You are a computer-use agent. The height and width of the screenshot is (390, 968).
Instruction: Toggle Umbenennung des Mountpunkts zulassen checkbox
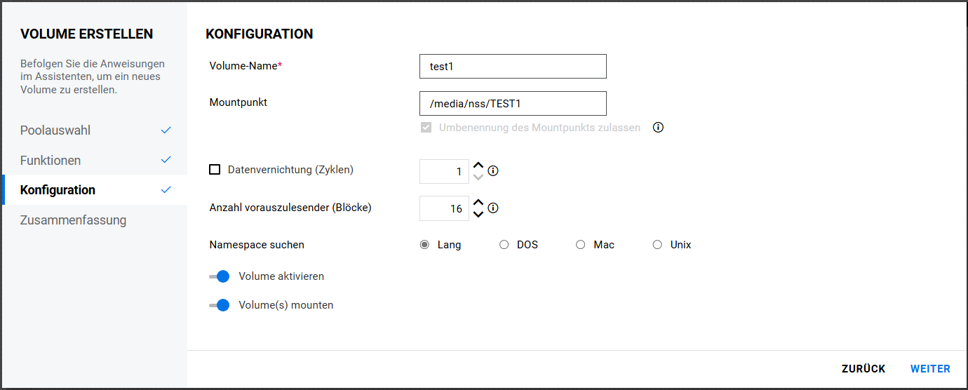(425, 128)
